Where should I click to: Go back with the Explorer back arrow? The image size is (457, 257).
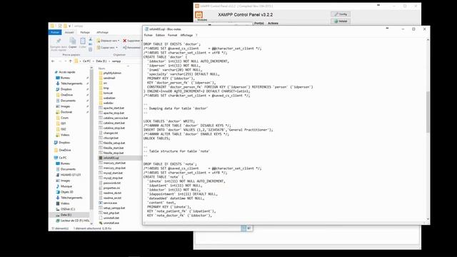[x=53, y=61]
